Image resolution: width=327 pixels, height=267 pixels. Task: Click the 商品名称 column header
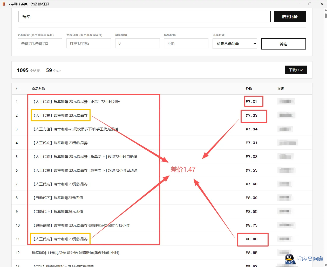38,89
